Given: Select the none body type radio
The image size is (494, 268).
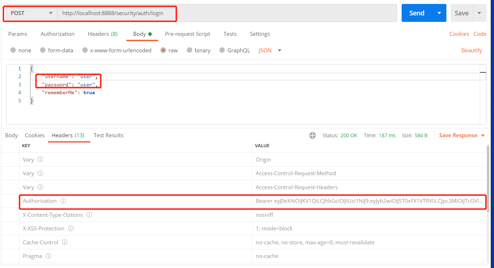Looking at the screenshot, I should coord(13,50).
